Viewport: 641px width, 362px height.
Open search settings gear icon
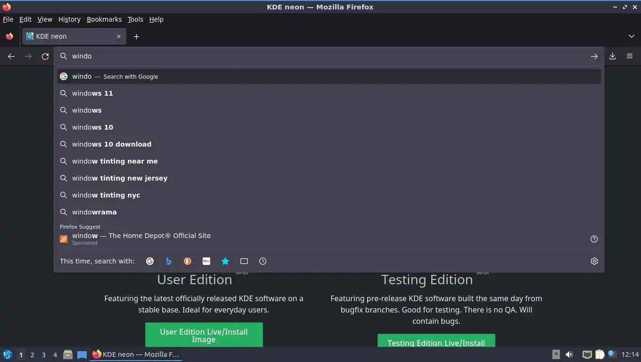pos(594,261)
